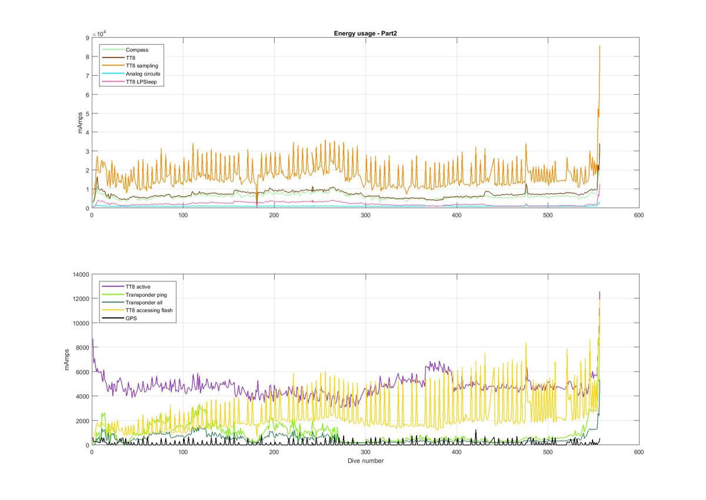Screen dimensions: 706x500
Task: Click the light green Compass line sample in legend
Action: coord(112,50)
